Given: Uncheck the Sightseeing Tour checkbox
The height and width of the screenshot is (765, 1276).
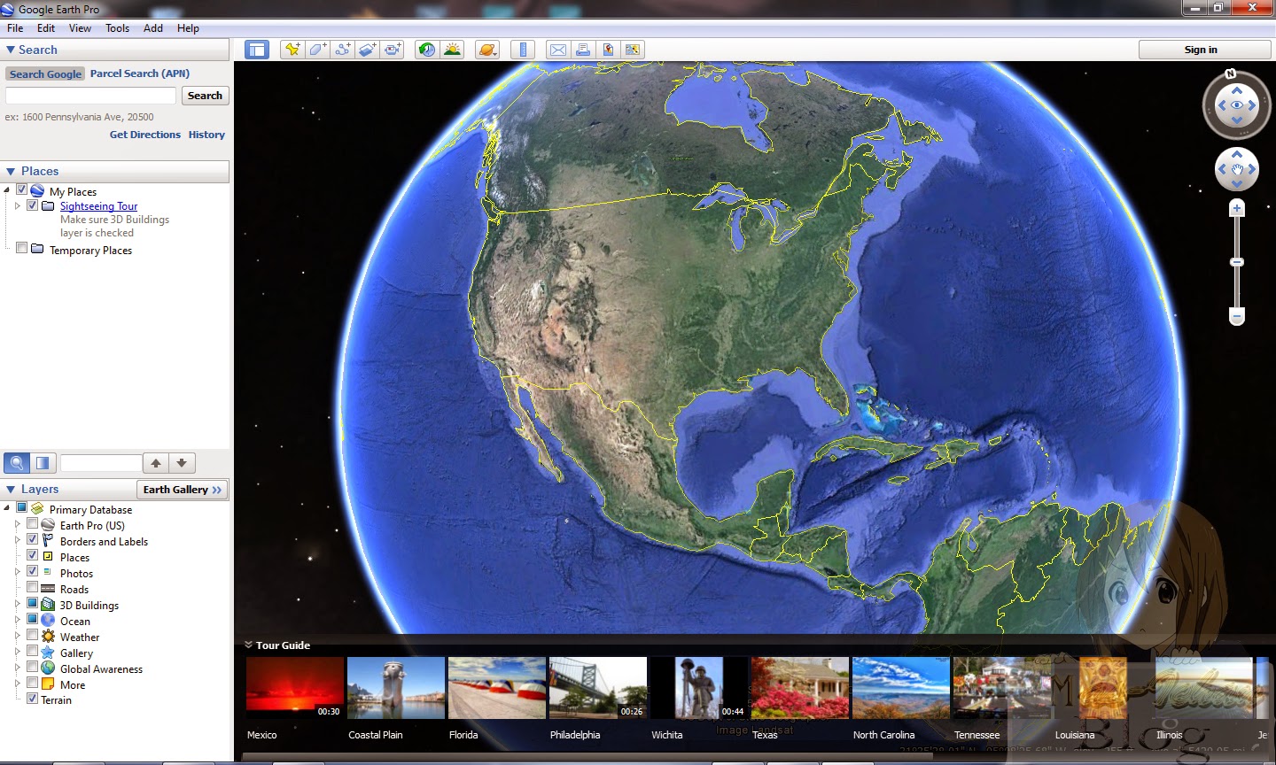Looking at the screenshot, I should pos(32,205).
